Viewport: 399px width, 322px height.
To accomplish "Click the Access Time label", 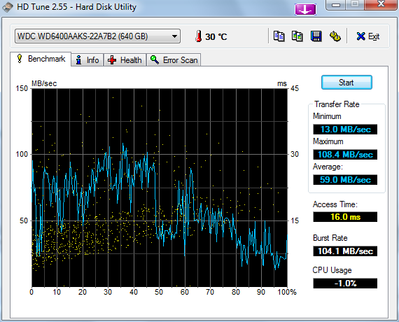I will pos(335,204).
